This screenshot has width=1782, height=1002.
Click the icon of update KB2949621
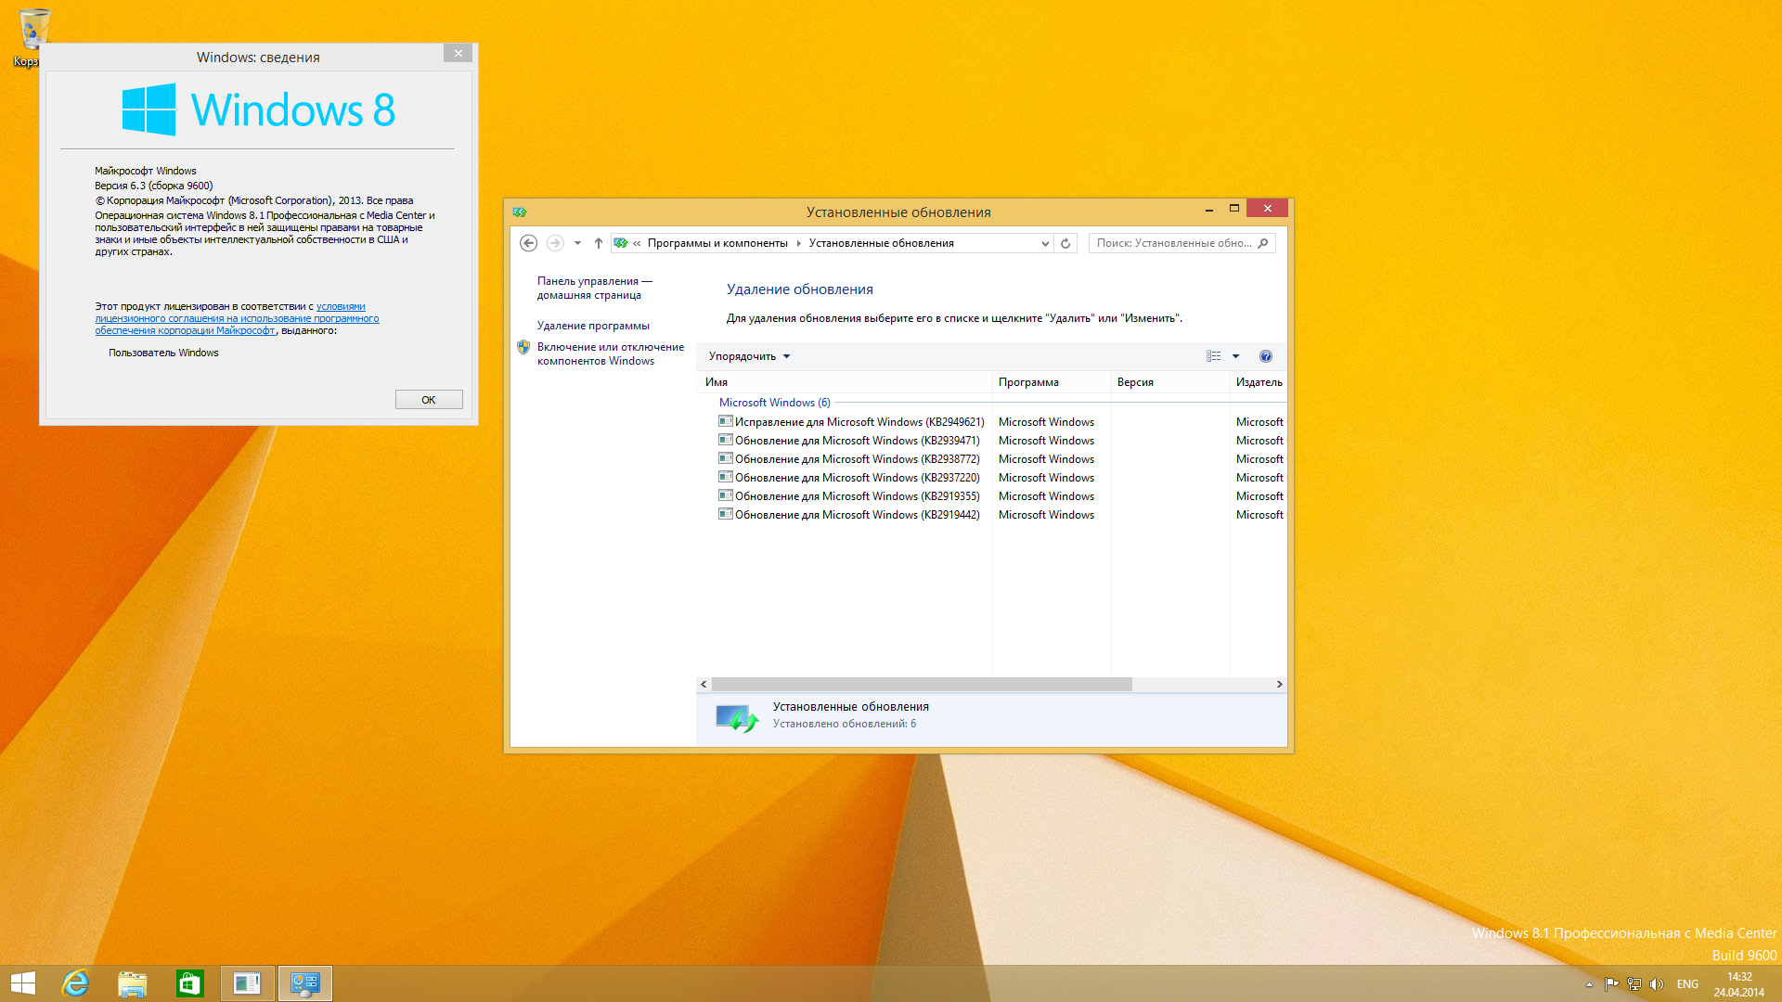coord(725,421)
